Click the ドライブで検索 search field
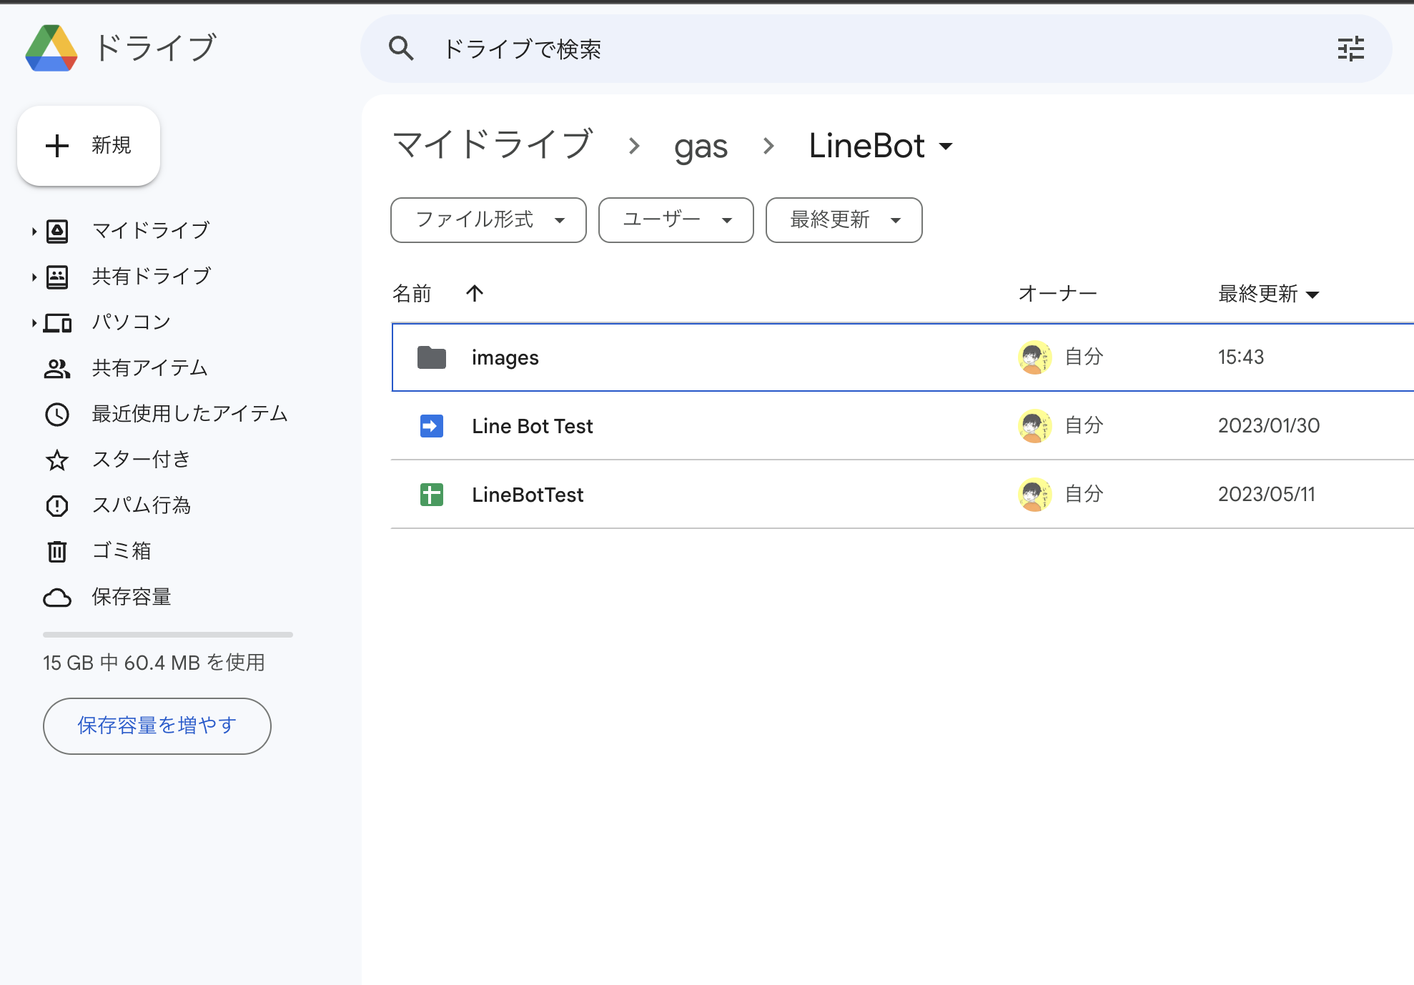 [x=876, y=49]
